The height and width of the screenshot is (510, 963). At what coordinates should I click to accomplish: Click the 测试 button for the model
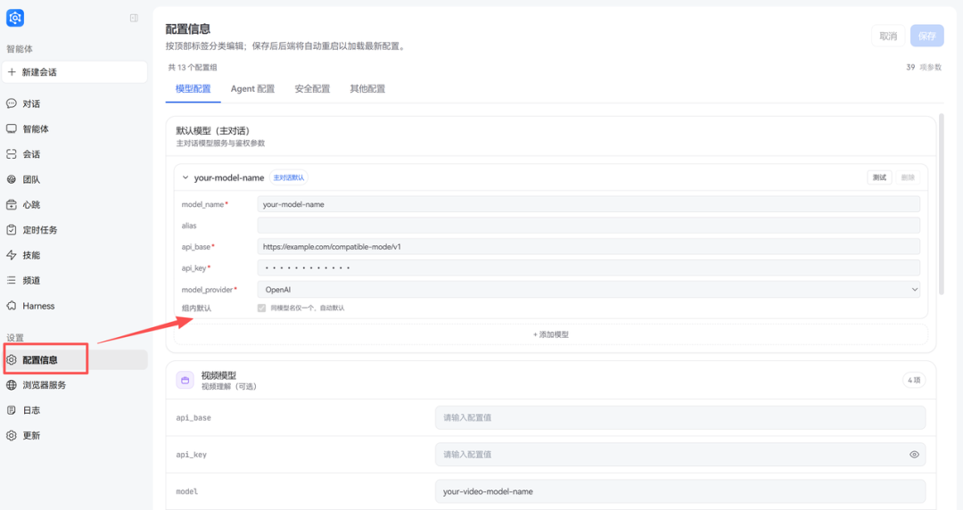(879, 177)
